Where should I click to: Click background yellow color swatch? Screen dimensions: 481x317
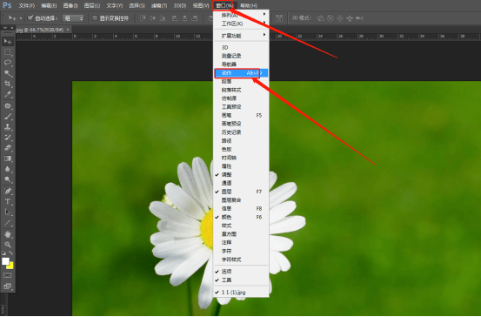pyautogui.click(x=11, y=266)
